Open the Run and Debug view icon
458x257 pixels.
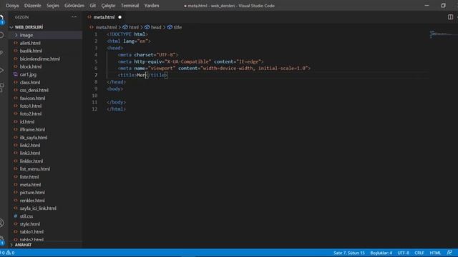coord(1,70)
